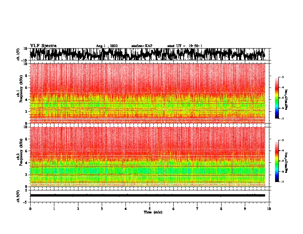Click the ch.2 spectrogram panel
This screenshot has height=234, width=303.
[148, 157]
